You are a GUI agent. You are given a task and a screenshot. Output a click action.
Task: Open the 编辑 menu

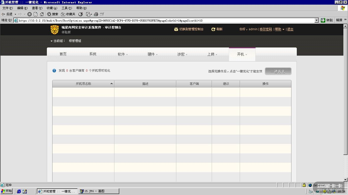coord(22,8)
